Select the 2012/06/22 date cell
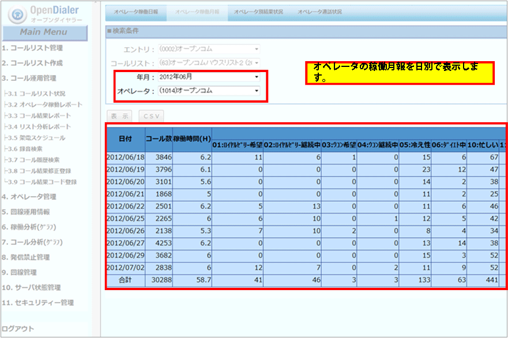508x338 pixels. 126,206
